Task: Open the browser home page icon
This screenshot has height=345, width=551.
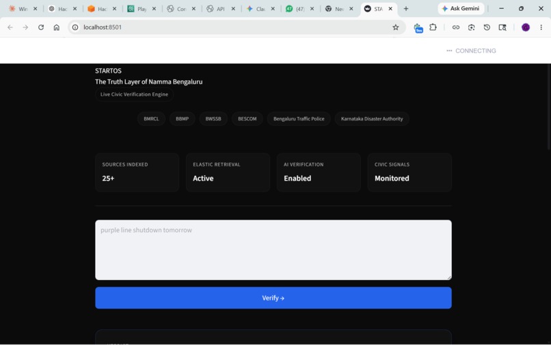Action: [x=56, y=27]
